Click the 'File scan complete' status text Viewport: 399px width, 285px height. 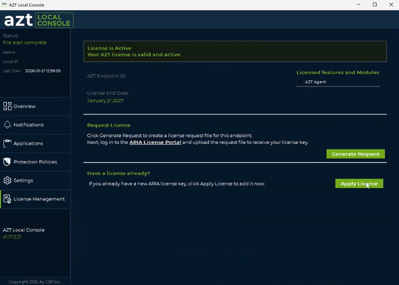pyautogui.click(x=25, y=42)
